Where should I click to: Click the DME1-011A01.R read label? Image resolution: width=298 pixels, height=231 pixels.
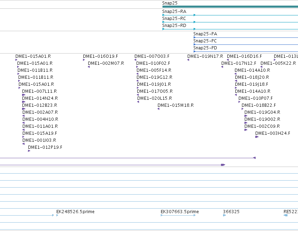[x=40, y=126]
